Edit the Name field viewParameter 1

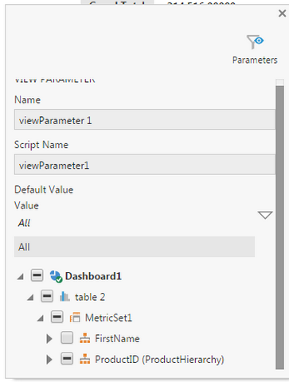click(x=145, y=119)
